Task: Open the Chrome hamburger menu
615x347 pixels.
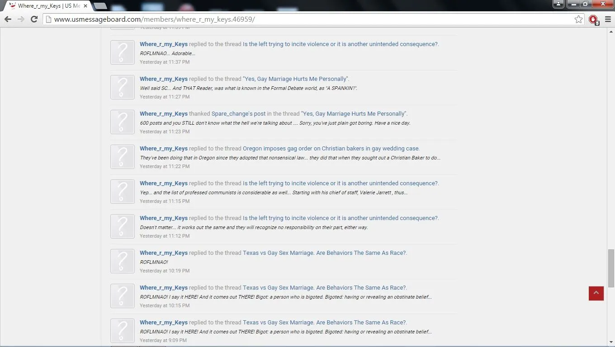Action: coord(607,19)
